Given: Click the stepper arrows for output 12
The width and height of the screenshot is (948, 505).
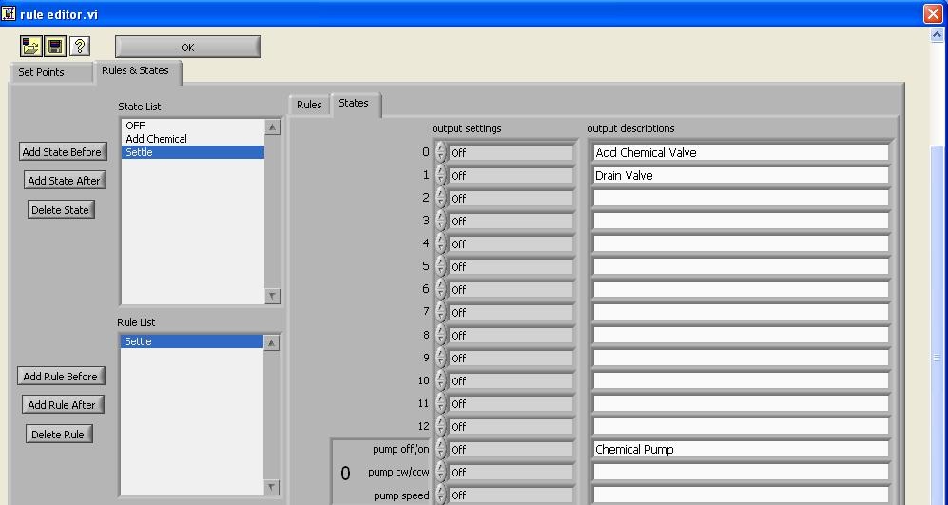Looking at the screenshot, I should point(441,426).
